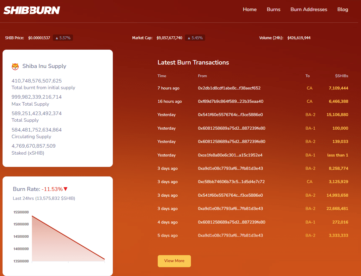The image size is (361, 276).
Task: Click BA-2 destination in 139,033 row
Action: click(310, 142)
